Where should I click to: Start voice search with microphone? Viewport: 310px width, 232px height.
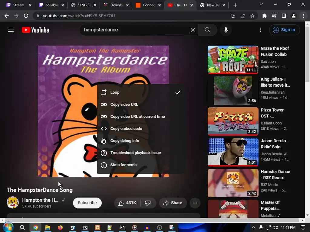coord(226,30)
